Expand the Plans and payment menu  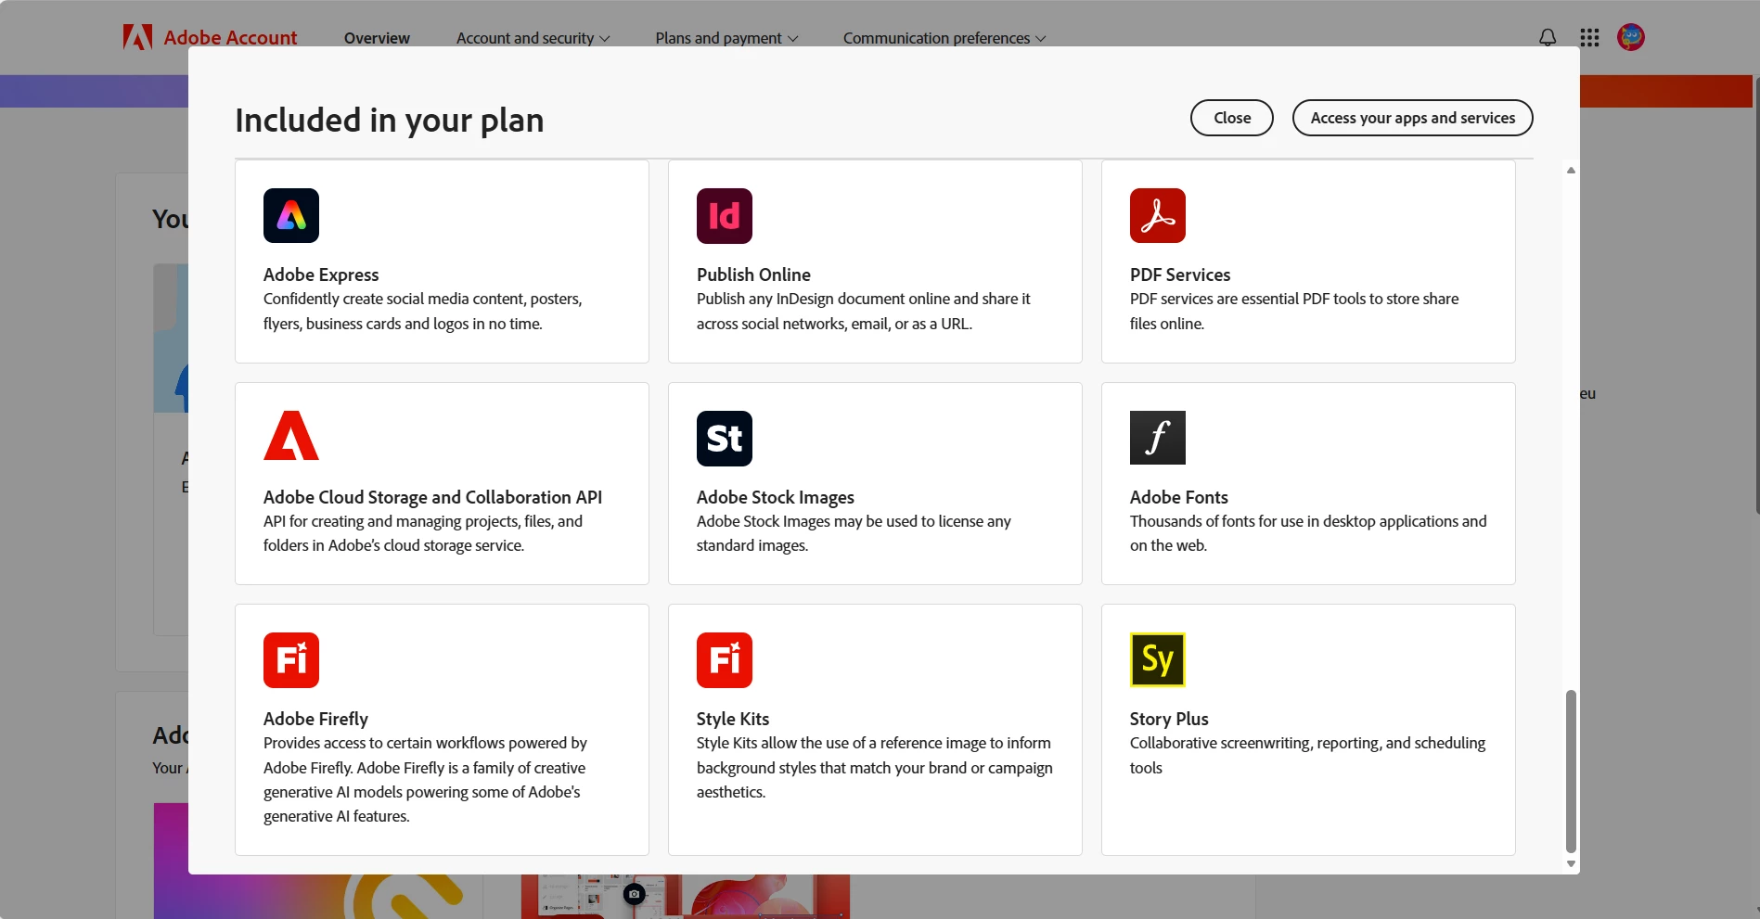point(726,38)
